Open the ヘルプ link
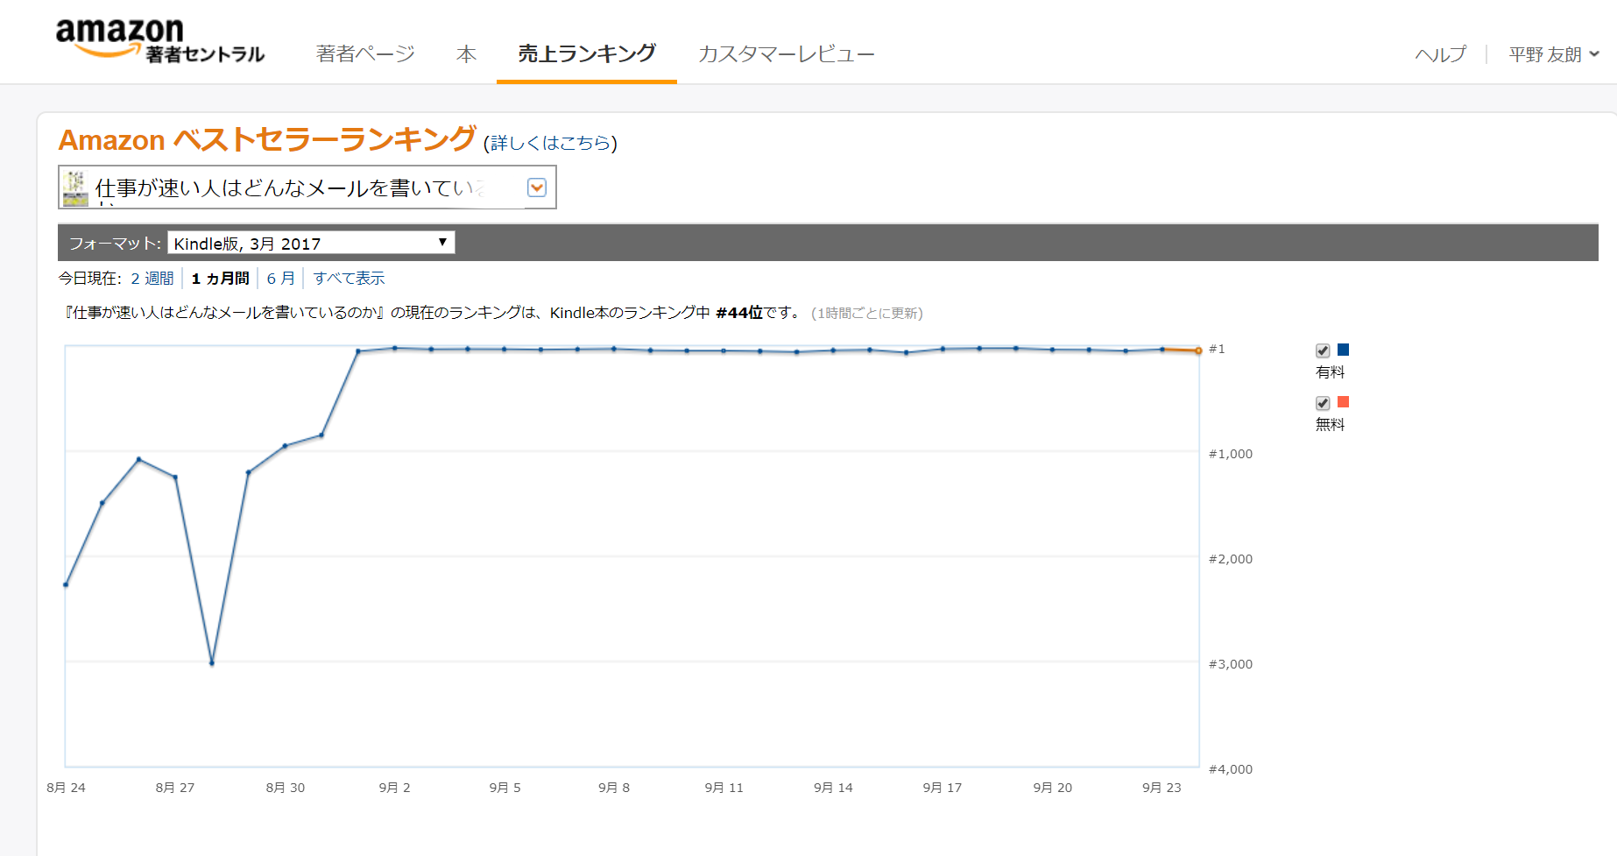 pos(1440,54)
